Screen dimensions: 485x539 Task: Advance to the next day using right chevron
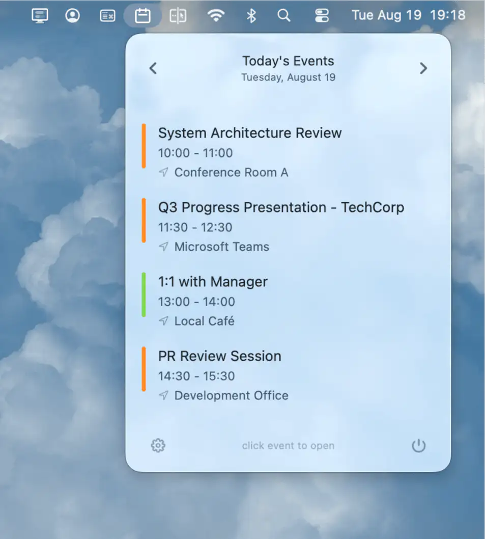(x=423, y=68)
